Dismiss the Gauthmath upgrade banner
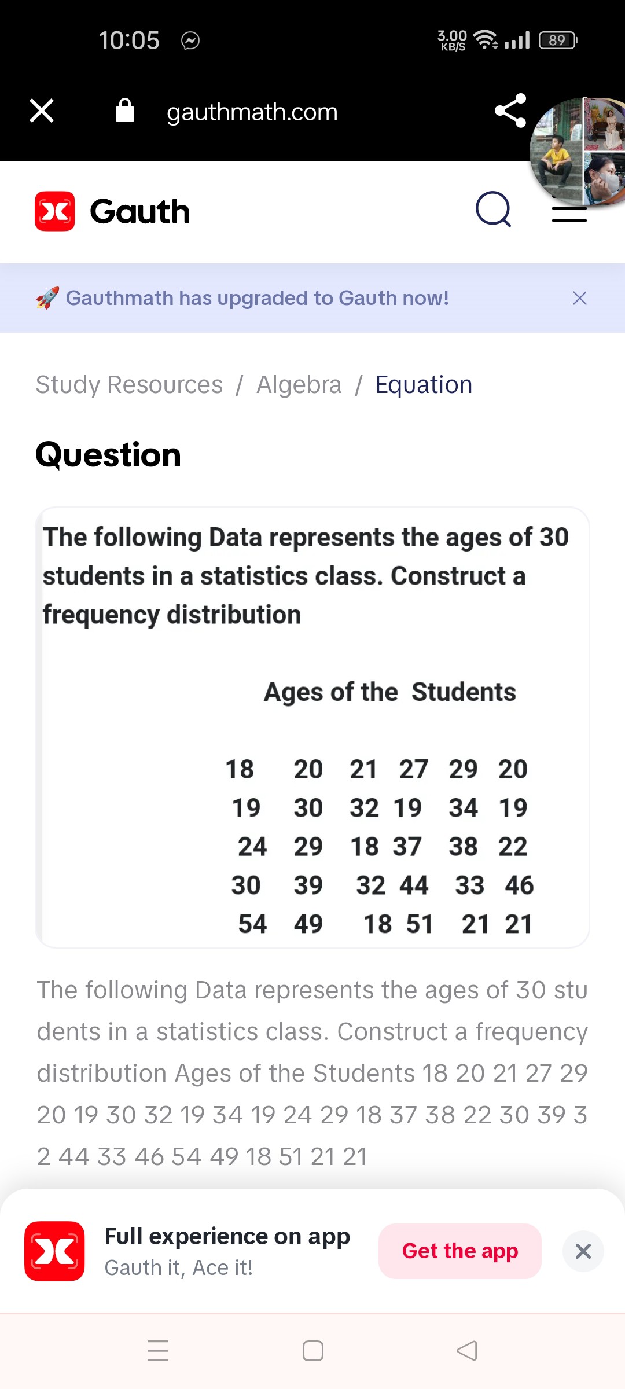 (579, 298)
